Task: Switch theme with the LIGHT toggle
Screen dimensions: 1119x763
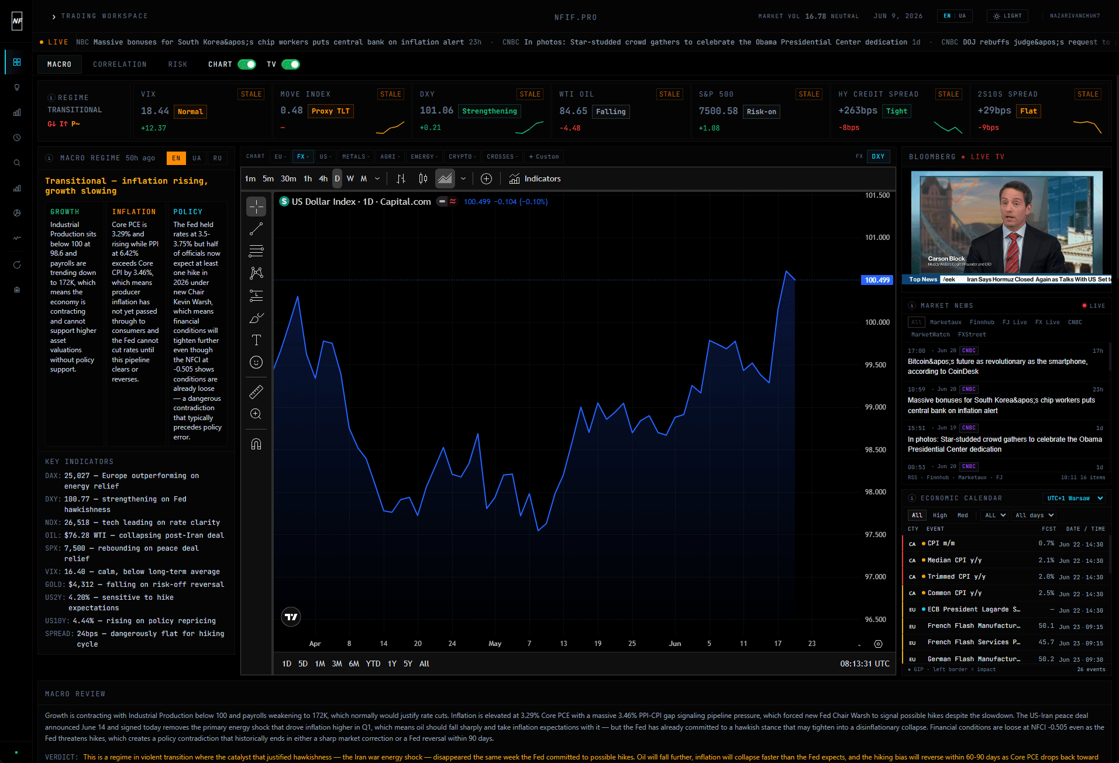Action: click(1007, 16)
